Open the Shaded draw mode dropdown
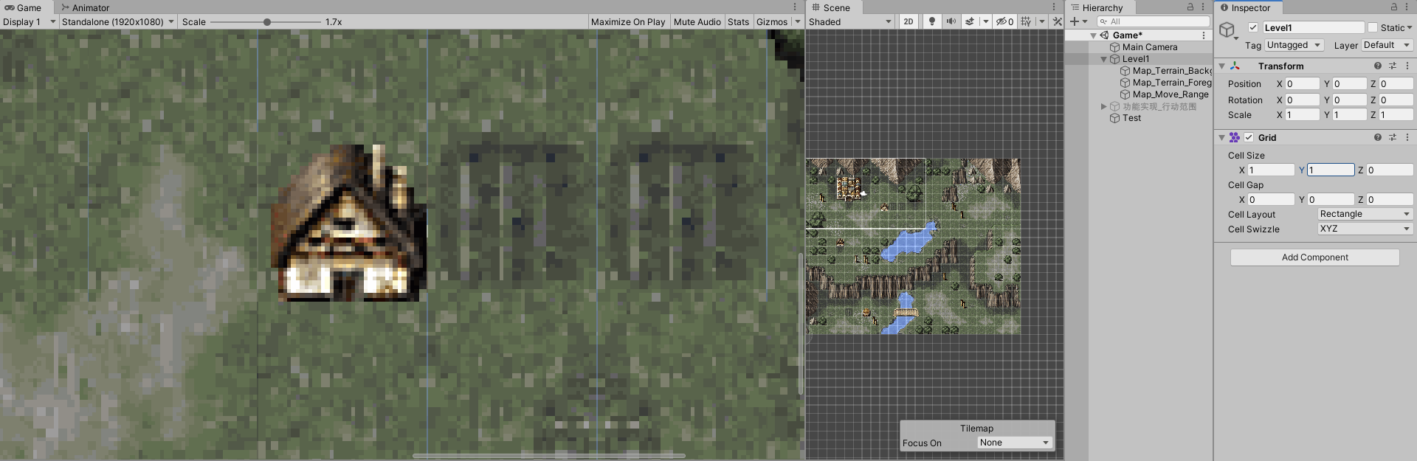The height and width of the screenshot is (461, 1417). [x=850, y=21]
